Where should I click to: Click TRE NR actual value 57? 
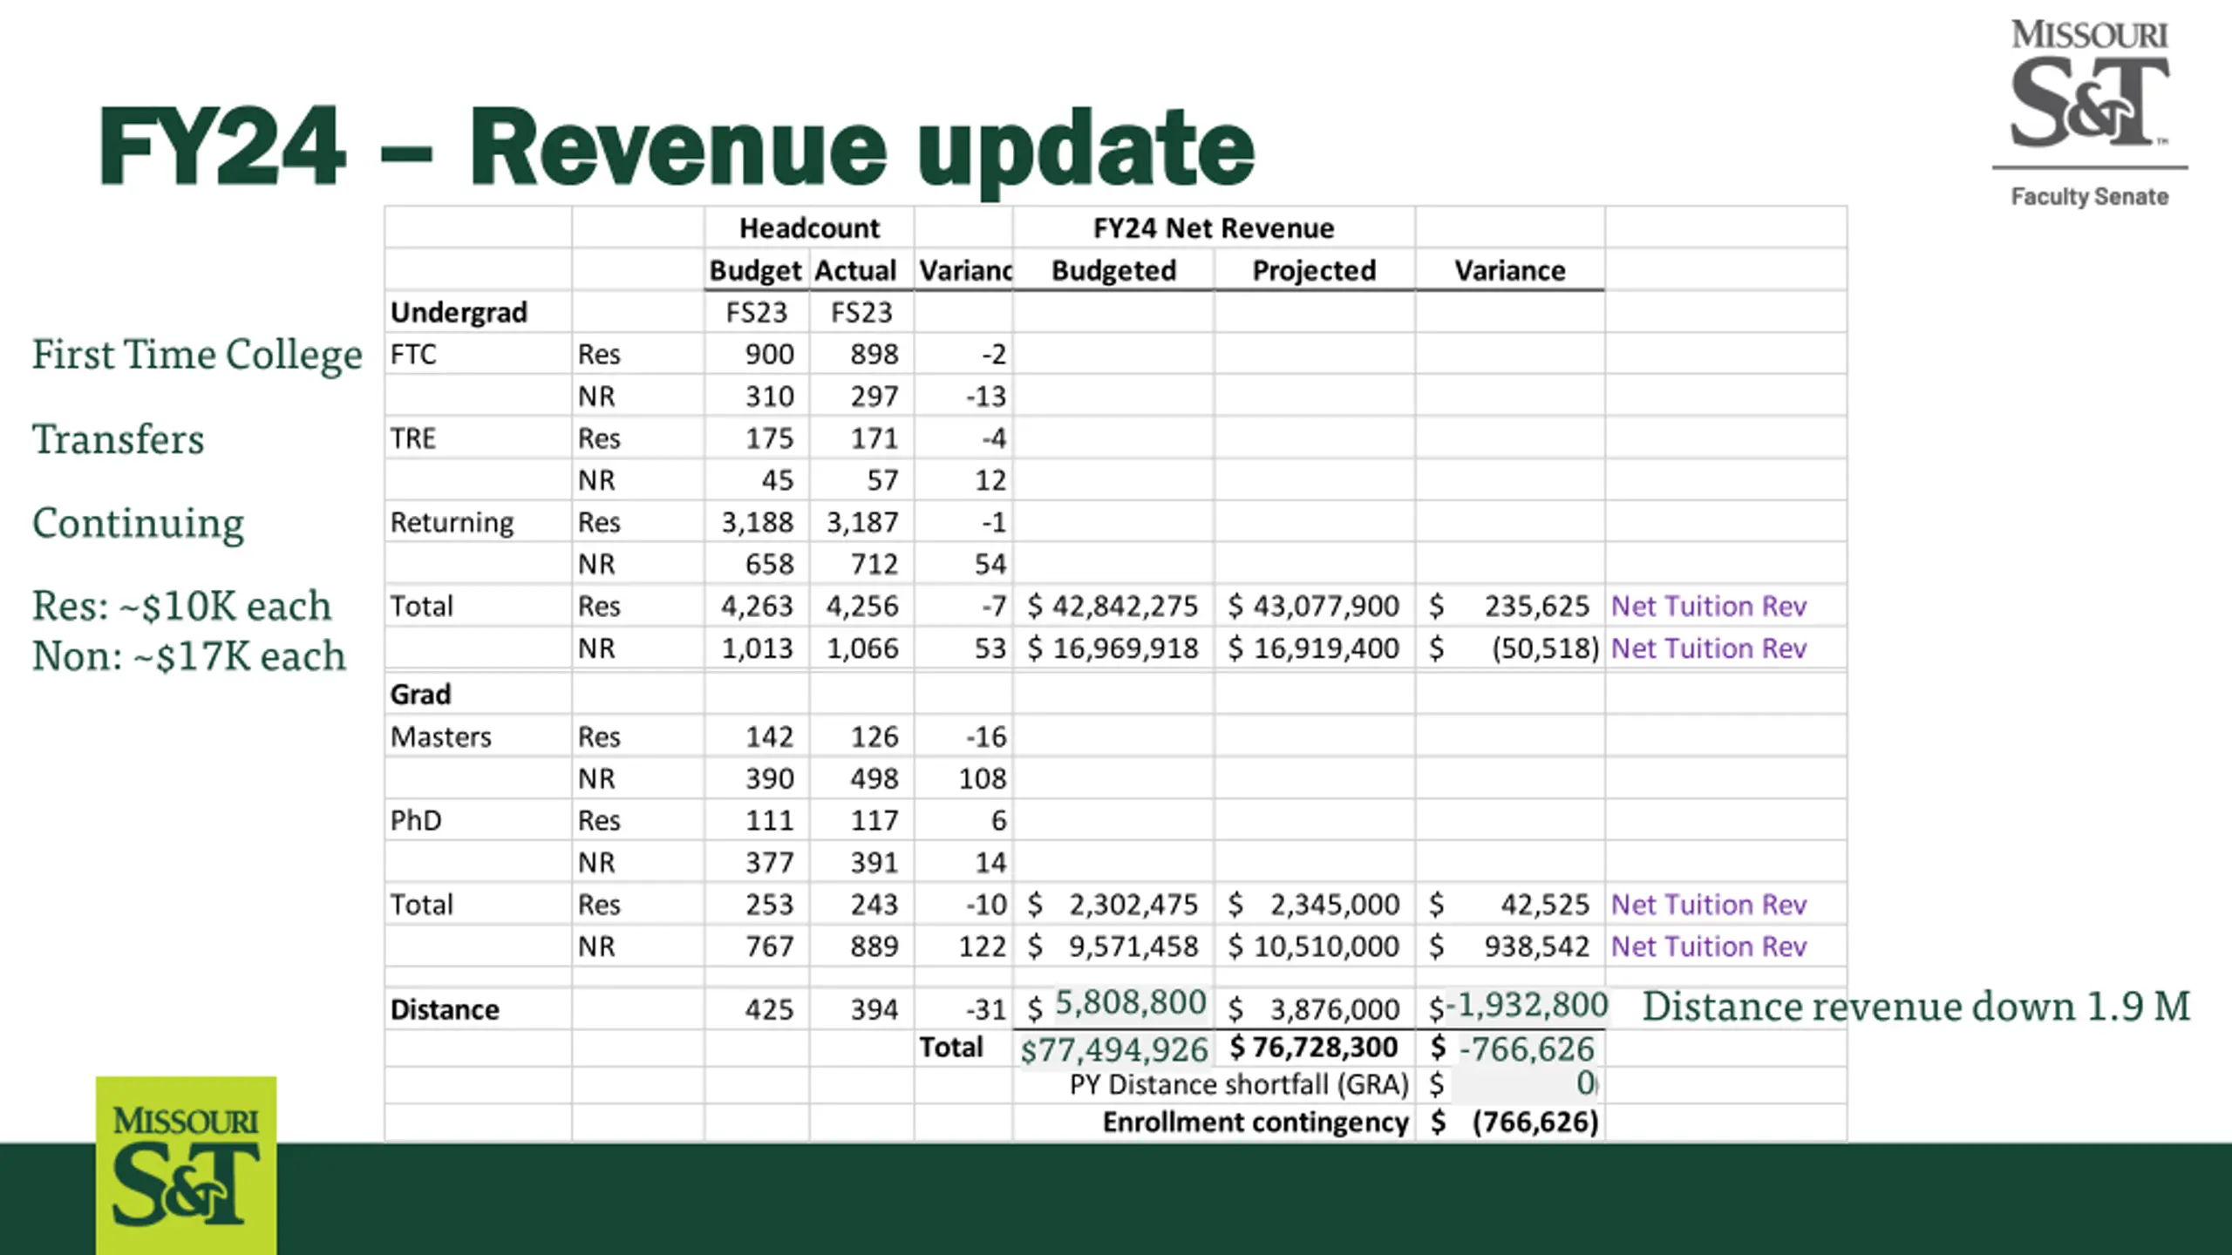[x=882, y=479]
